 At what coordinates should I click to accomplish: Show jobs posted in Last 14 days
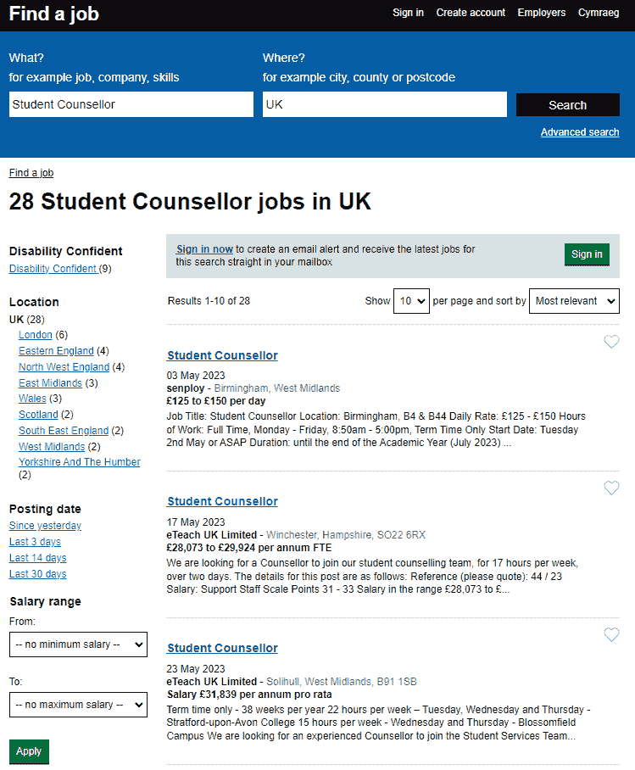coord(37,558)
